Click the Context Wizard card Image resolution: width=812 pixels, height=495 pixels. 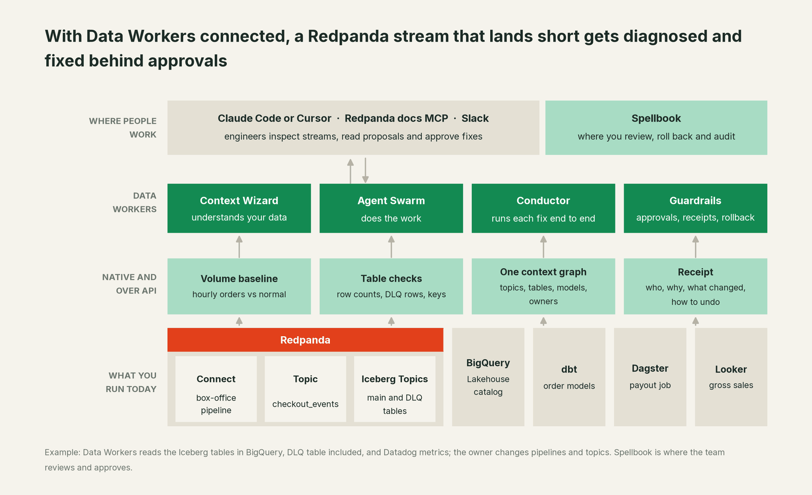239,208
